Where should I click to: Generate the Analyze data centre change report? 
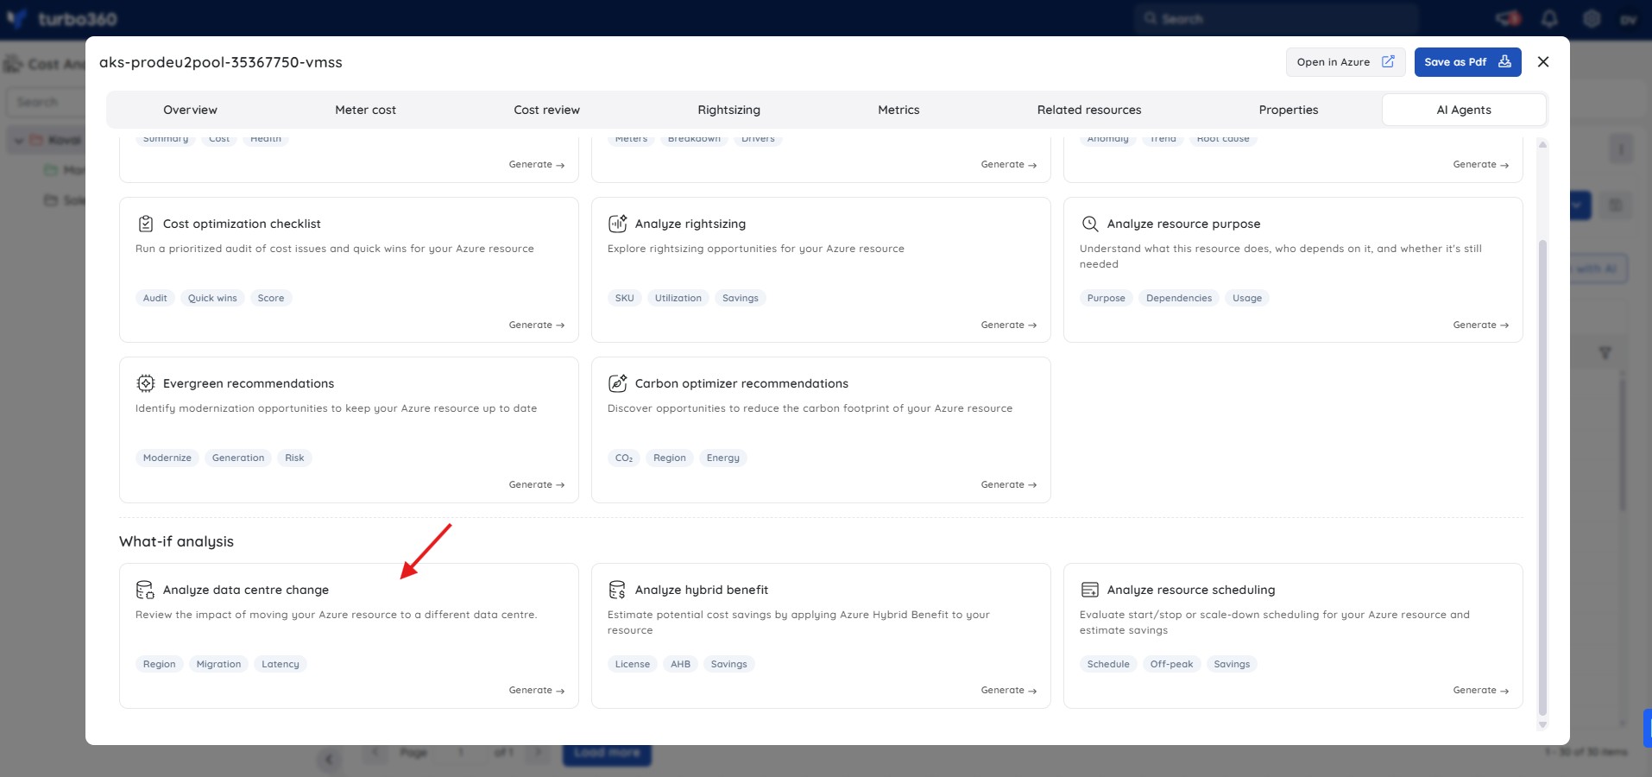coord(537,690)
